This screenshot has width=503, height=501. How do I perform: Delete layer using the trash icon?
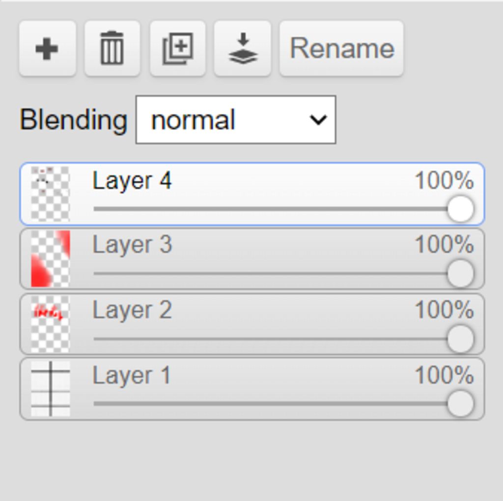(112, 49)
